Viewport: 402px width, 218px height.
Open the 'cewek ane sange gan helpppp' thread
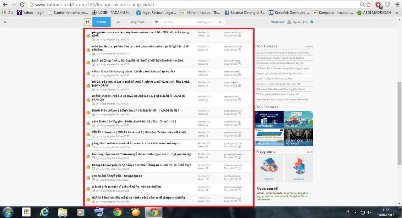click(x=117, y=176)
